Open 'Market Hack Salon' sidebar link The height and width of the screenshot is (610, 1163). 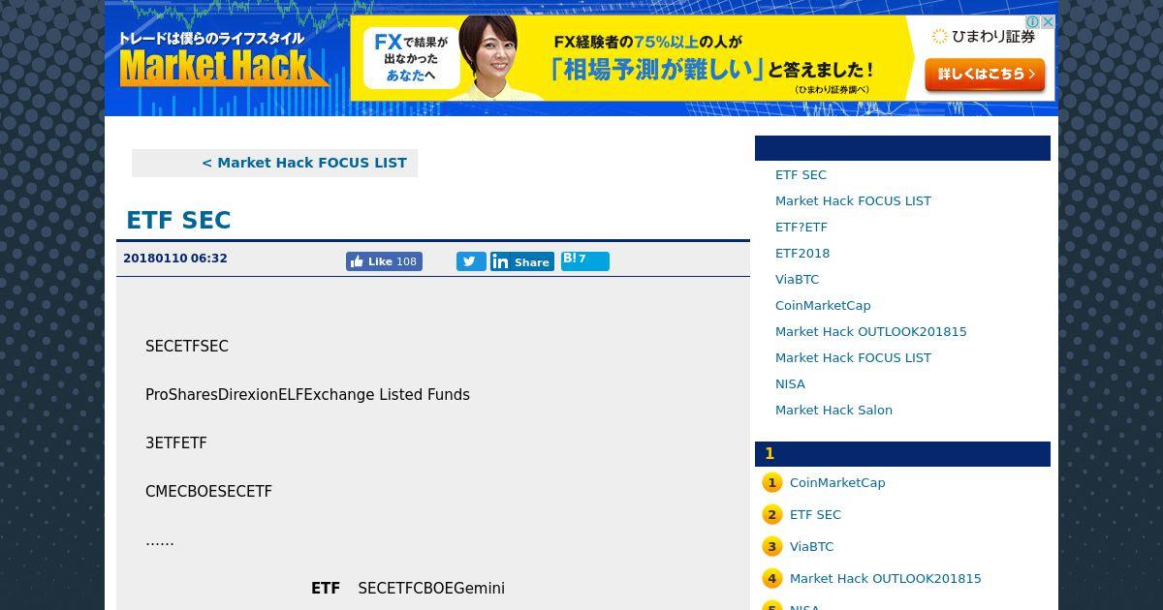[x=833, y=410]
